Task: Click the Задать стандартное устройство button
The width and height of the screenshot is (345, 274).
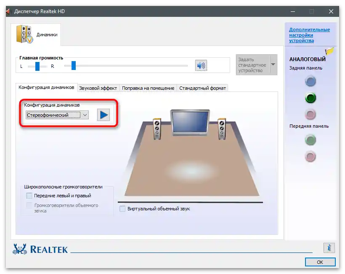Action: (x=252, y=65)
